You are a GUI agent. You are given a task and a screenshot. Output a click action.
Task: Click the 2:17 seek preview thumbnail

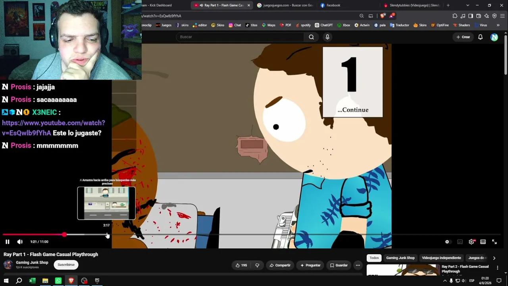(106, 203)
